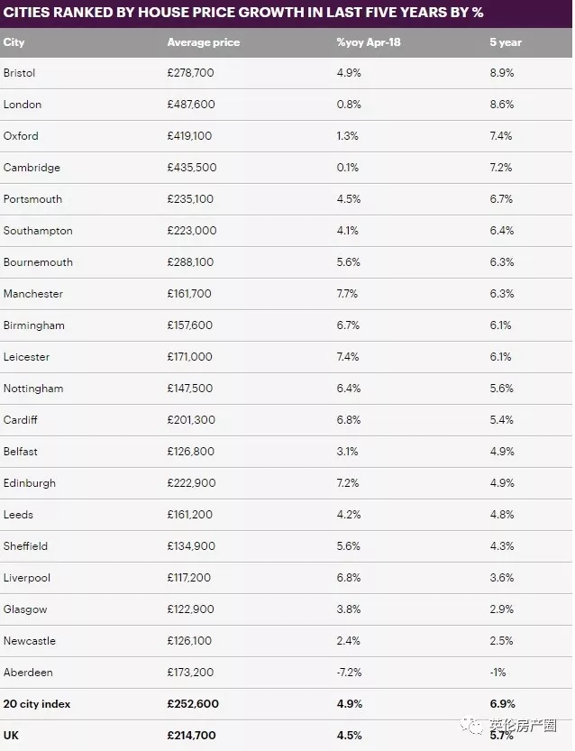Click the table title banner text
The height and width of the screenshot is (751, 575).
click(x=243, y=13)
